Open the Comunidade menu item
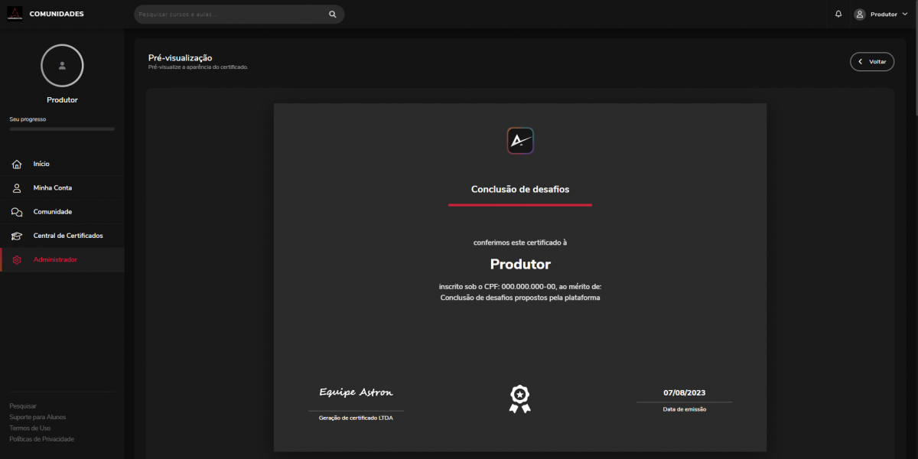918x459 pixels. [52, 212]
